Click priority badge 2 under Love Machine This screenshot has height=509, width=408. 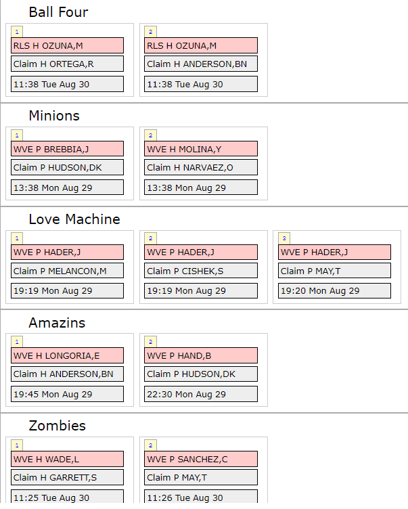click(x=151, y=238)
